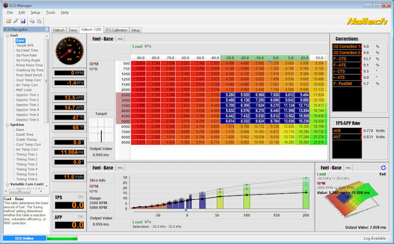Open the Tools menu
This screenshot has height=244, width=394.
coord(50,13)
